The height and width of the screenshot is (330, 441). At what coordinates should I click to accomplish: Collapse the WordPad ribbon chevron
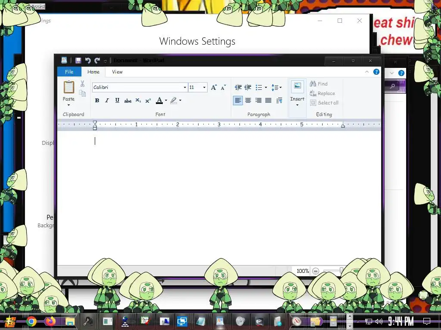[x=367, y=72]
